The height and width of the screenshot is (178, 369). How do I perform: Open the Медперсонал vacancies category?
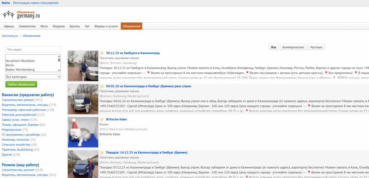click(12, 129)
